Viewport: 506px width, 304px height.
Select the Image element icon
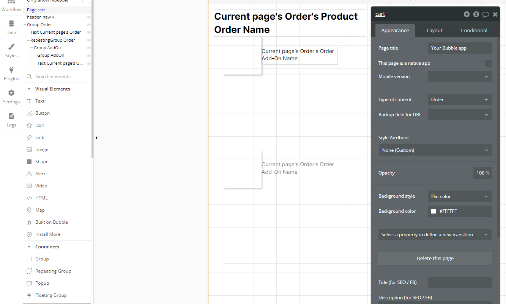29,150
